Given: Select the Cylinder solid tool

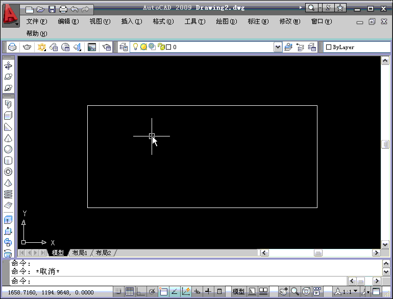Looking at the screenshot, I should coord(8,160).
